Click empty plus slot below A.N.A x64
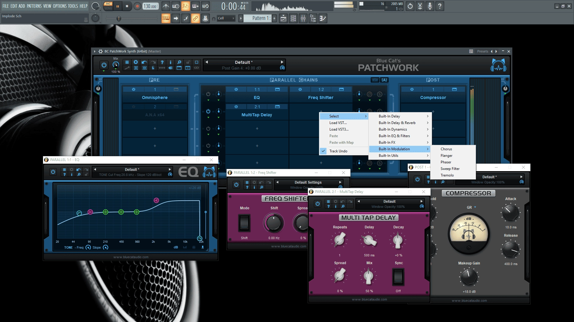574x322 pixels. [155, 129]
